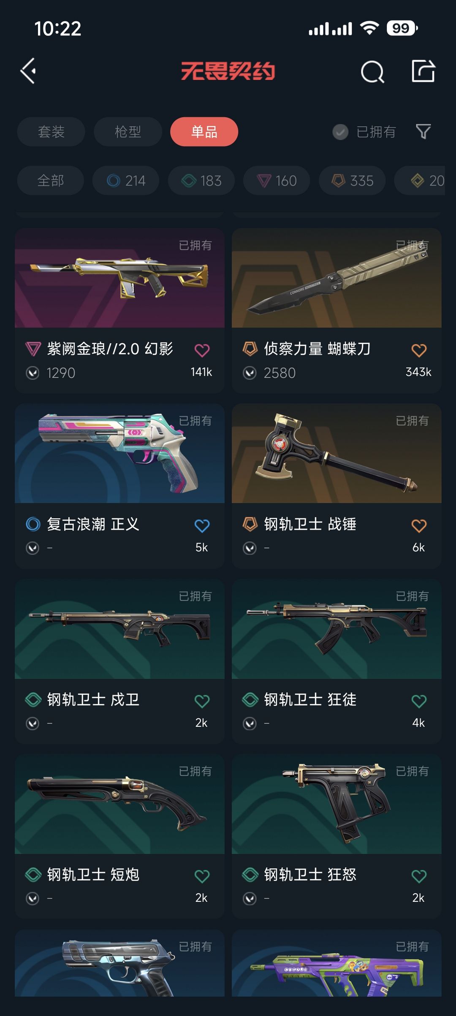456x1016 pixels.
Task: Like 复古浪潮 正义 using heart icon
Action: pos(202,526)
